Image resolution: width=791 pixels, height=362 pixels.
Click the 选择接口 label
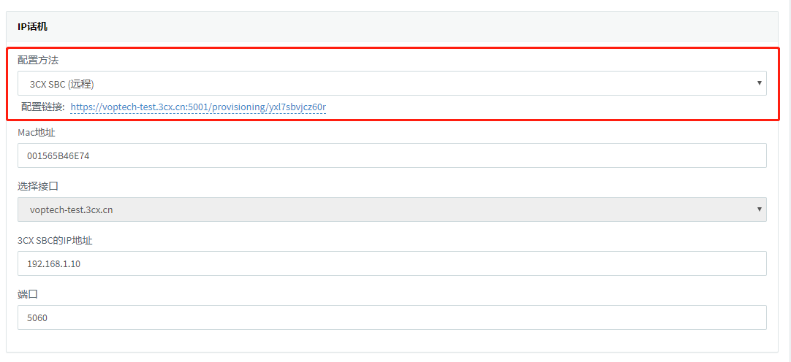pyautogui.click(x=38, y=186)
